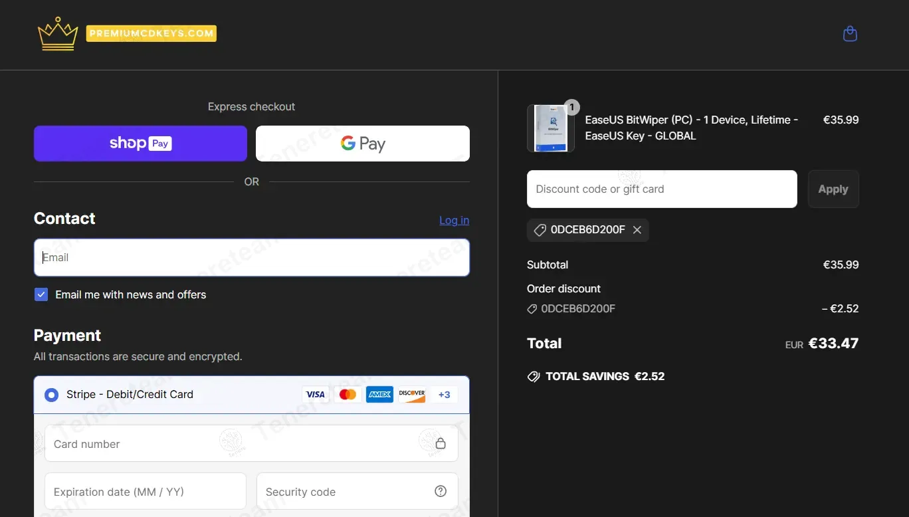Viewport: 909px width, 517px height.
Task: Click the Discover card icon
Action: [x=412, y=395]
